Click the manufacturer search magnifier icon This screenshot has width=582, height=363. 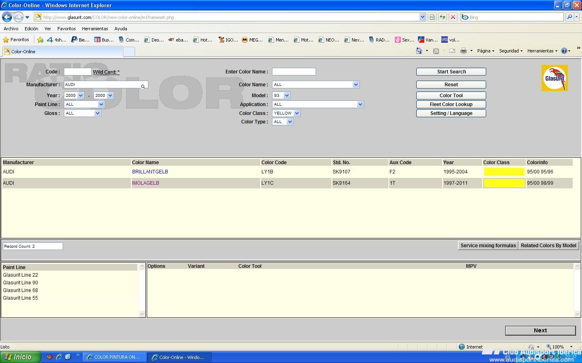point(143,86)
